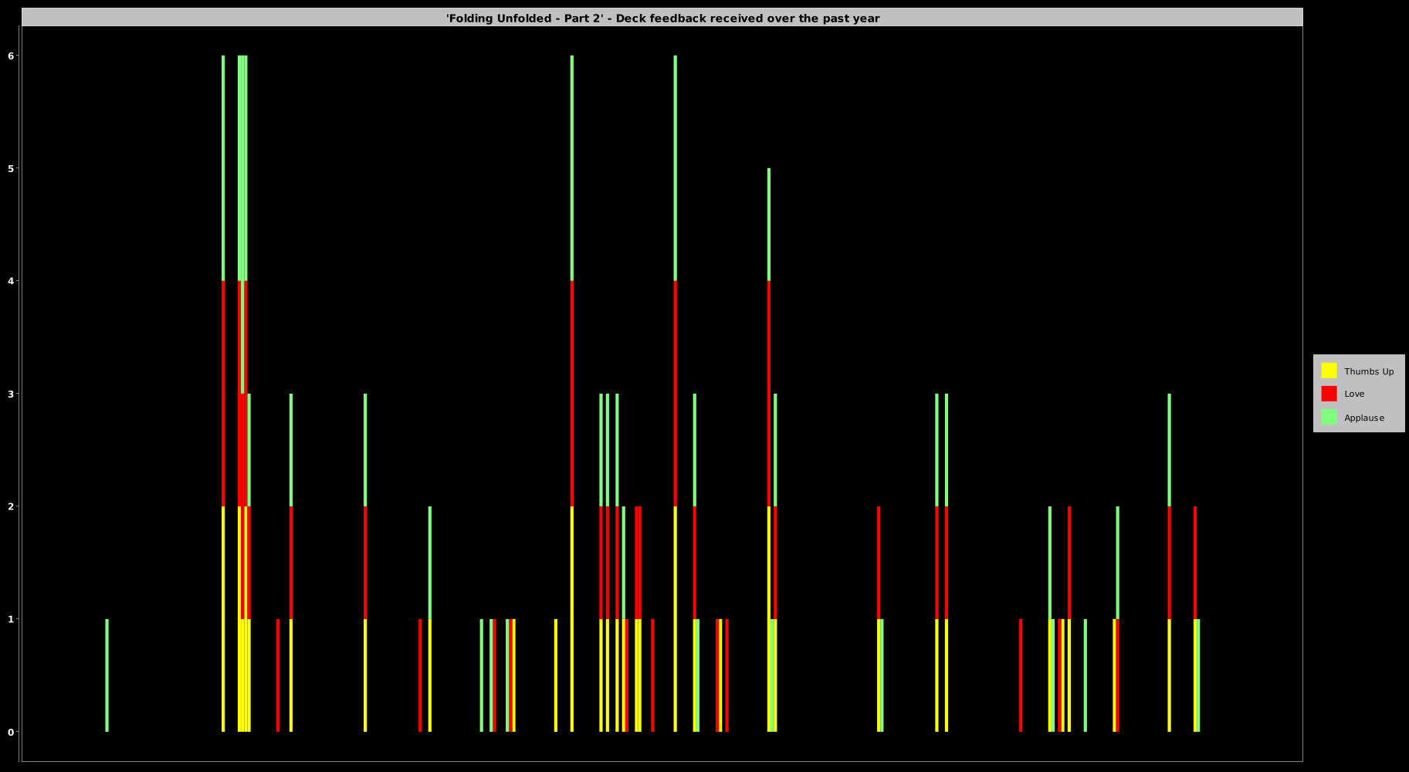Select the 'Applause' legend label
1409x772 pixels.
(x=1364, y=418)
